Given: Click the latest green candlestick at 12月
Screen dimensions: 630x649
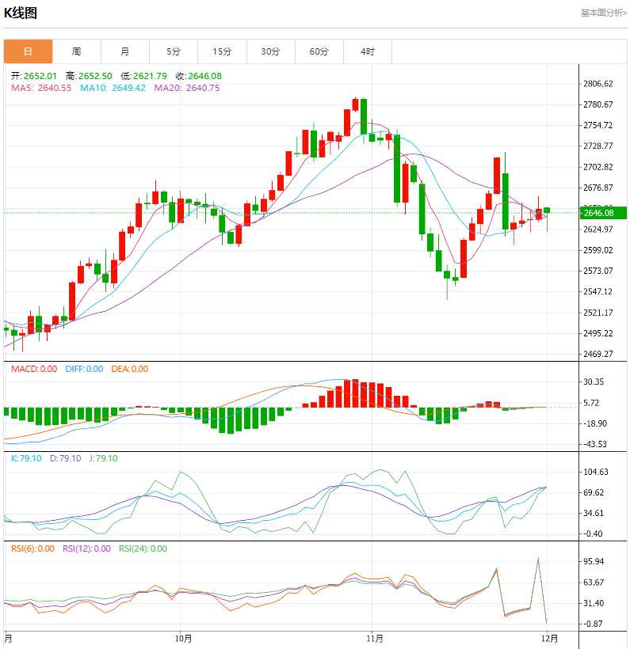Looking at the screenshot, I should 547,211.
